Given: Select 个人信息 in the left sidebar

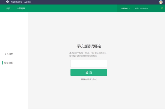Looking at the screenshot, I should click(9, 54).
